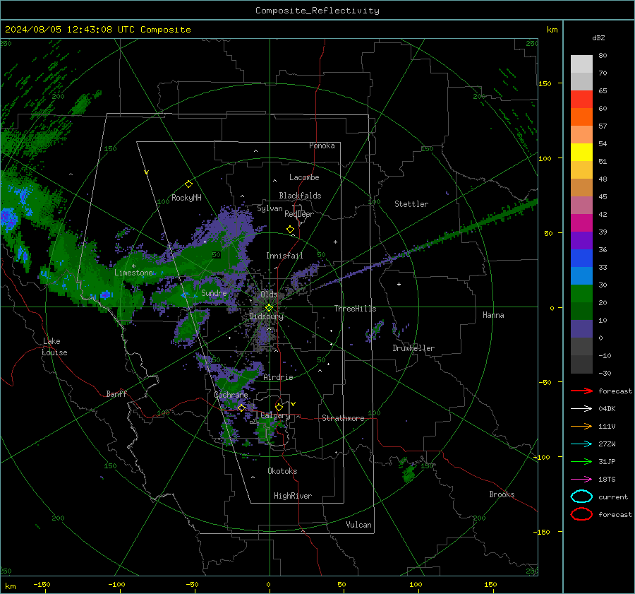
Task: Click the Composite_Reflectivity title text
Action: (x=317, y=11)
